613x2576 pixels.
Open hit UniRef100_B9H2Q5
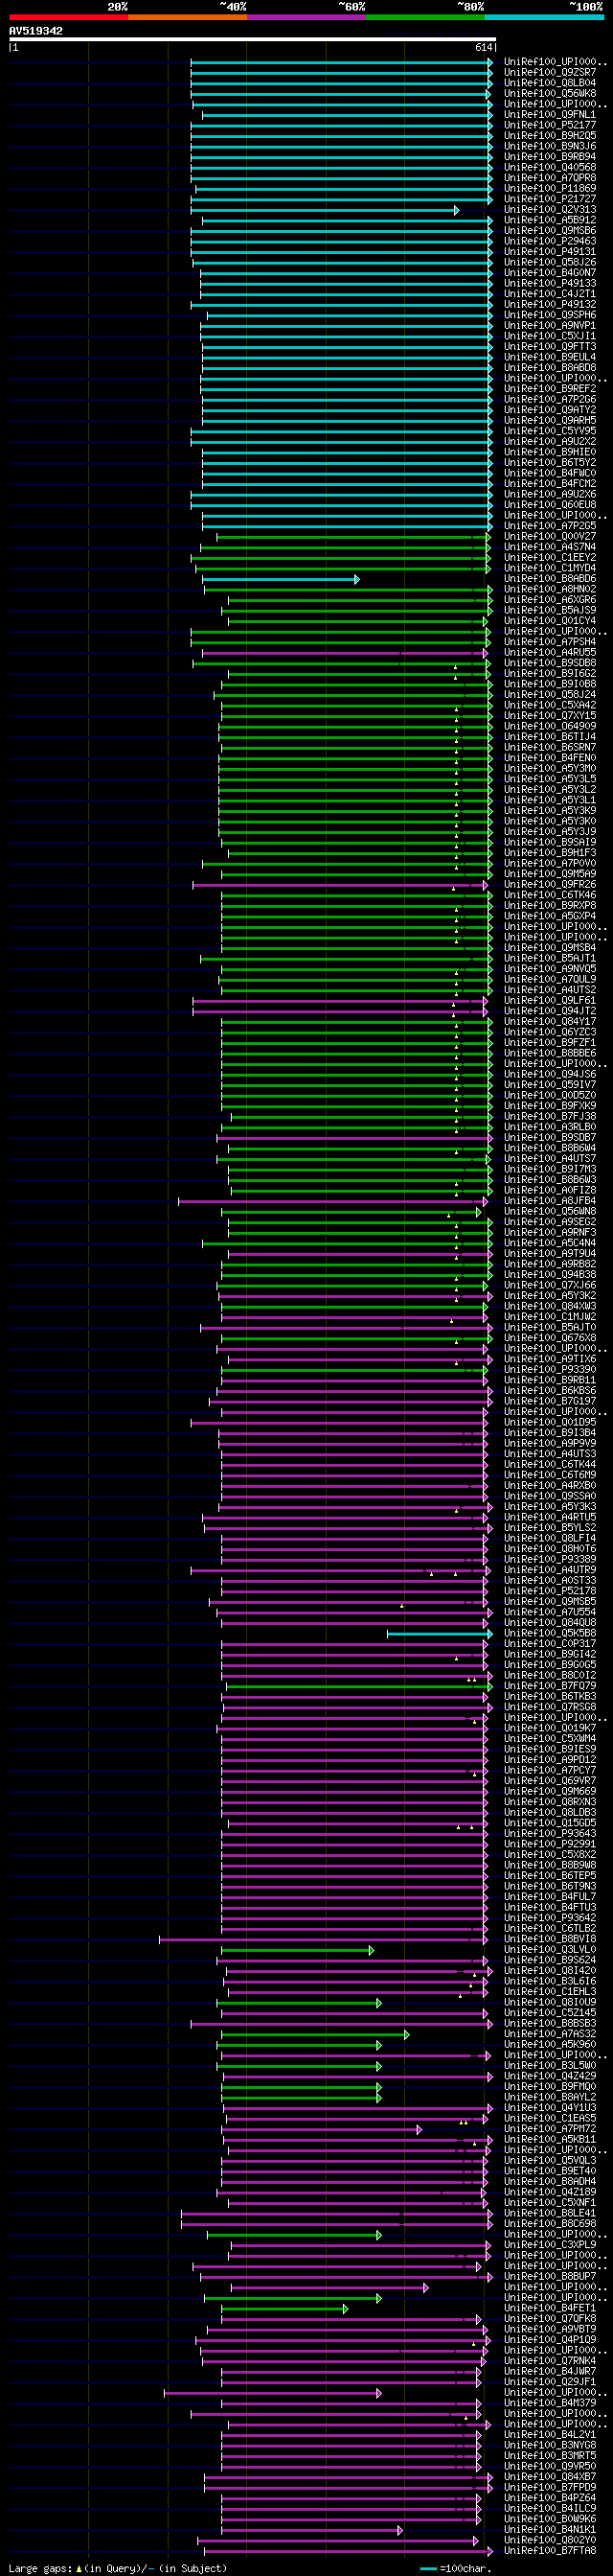point(550,135)
